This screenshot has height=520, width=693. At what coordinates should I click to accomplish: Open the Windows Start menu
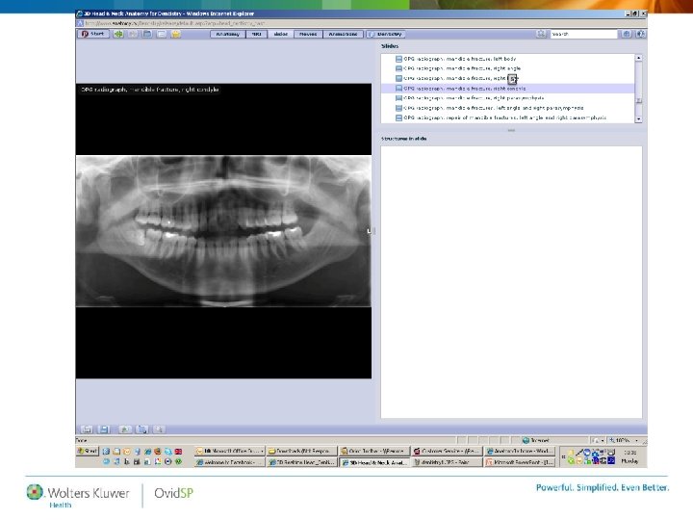click(87, 451)
